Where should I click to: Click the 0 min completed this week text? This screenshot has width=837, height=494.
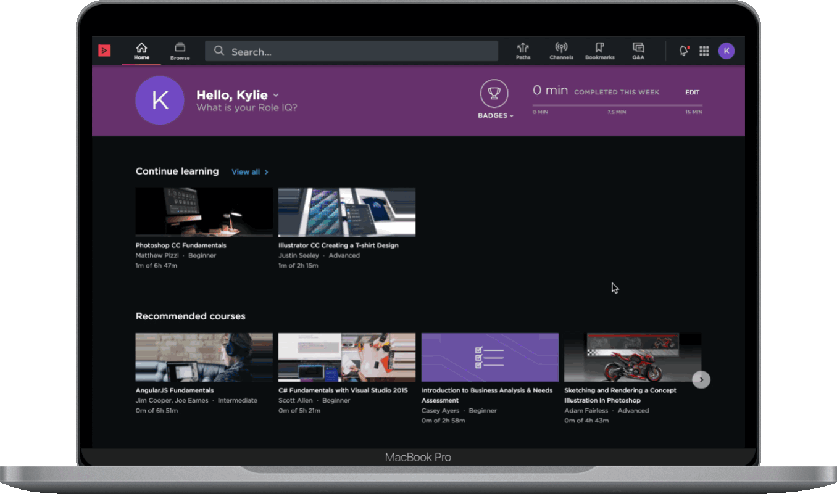point(596,91)
